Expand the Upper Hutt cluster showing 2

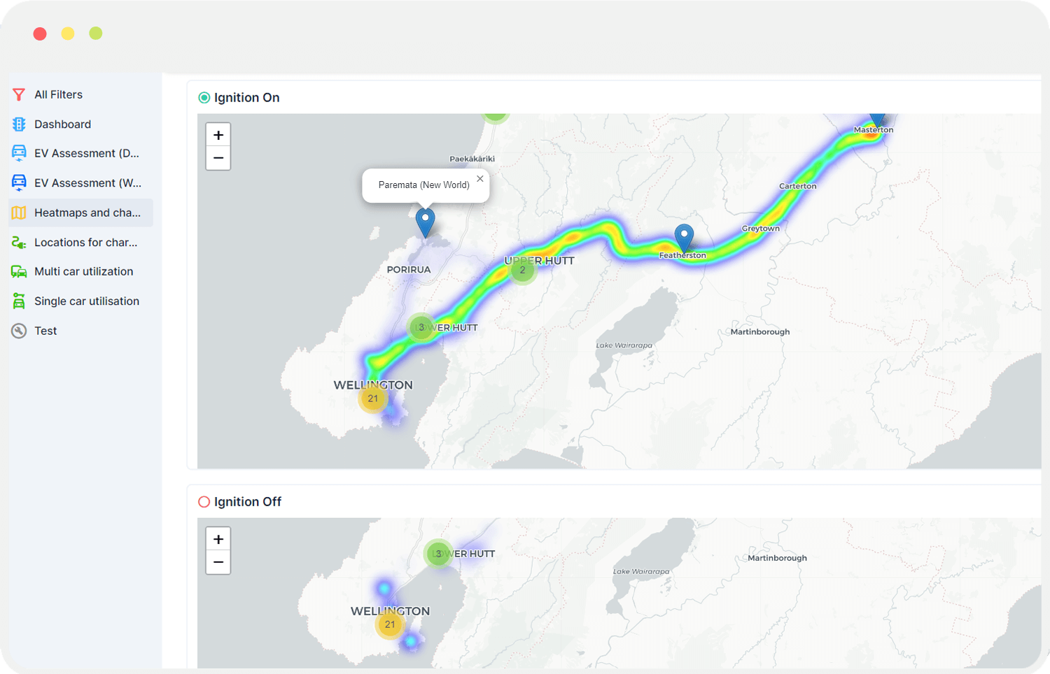point(523,269)
